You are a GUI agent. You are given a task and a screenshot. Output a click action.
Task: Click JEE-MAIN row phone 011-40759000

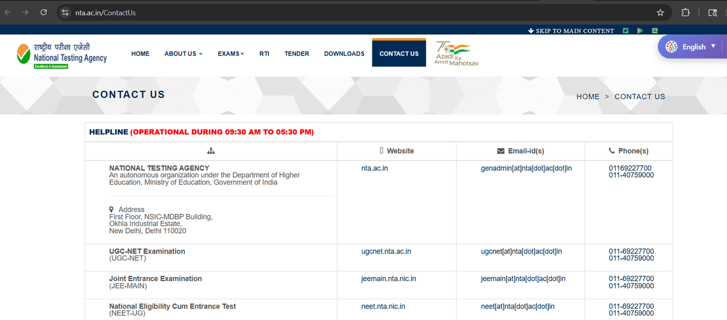pyautogui.click(x=631, y=286)
